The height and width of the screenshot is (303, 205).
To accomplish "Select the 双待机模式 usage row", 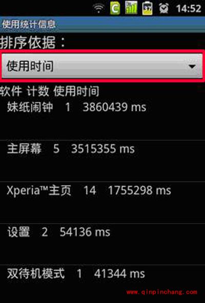I will (x=102, y=283).
